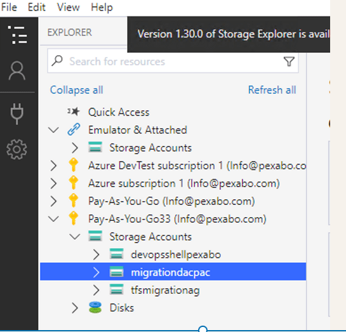Open the Connect plug icon
Image resolution: width=346 pixels, height=332 pixels.
pos(17,114)
